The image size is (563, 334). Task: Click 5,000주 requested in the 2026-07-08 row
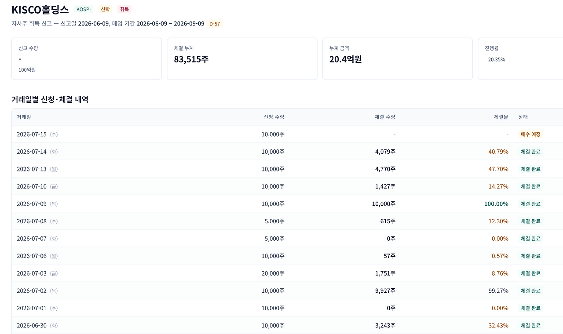(274, 221)
